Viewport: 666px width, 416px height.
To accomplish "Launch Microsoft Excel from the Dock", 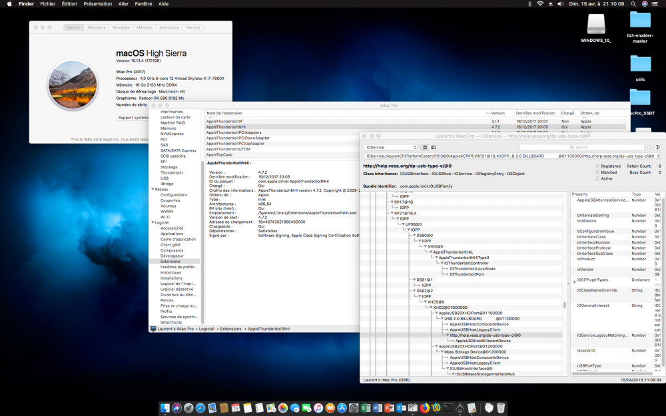I will [365, 409].
